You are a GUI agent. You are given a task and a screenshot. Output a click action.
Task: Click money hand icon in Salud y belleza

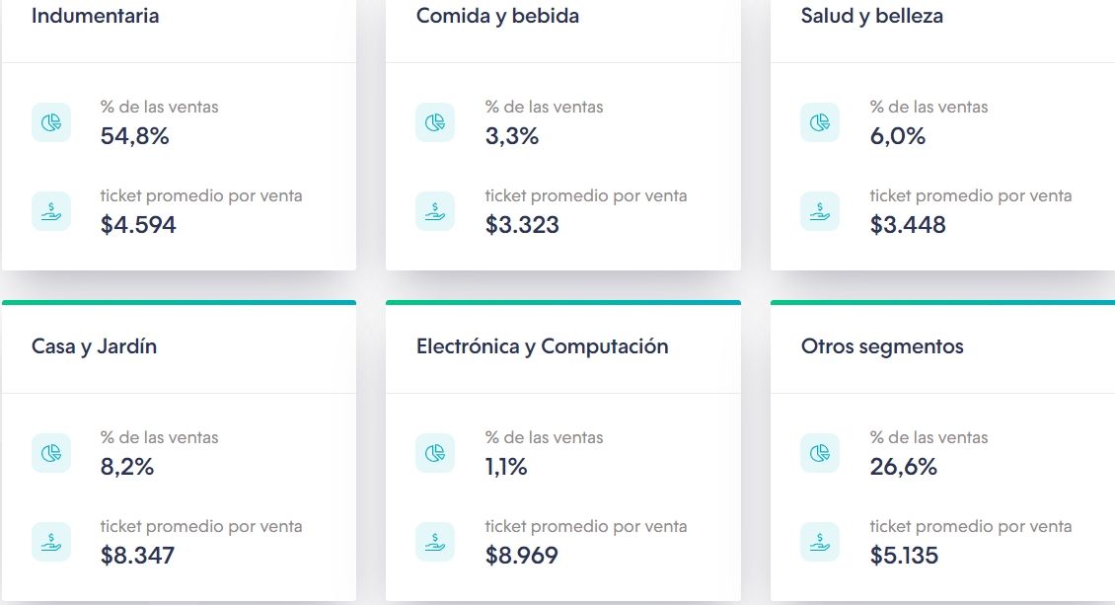pyautogui.click(x=820, y=211)
